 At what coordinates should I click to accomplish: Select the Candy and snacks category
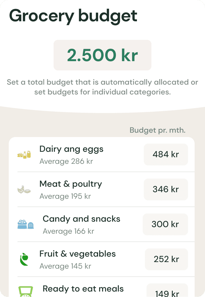click(x=81, y=219)
